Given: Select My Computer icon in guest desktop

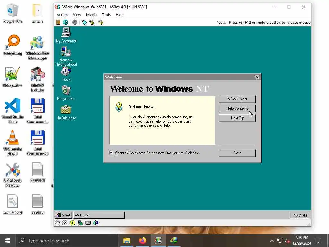Looking at the screenshot, I should 66,35.
